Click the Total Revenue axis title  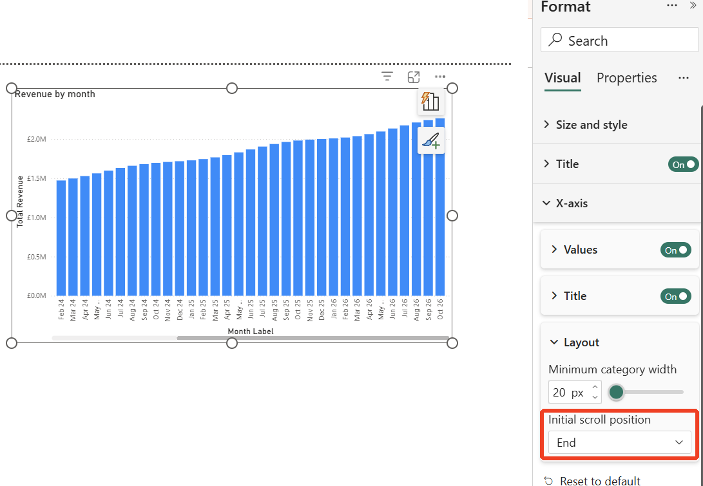click(20, 201)
